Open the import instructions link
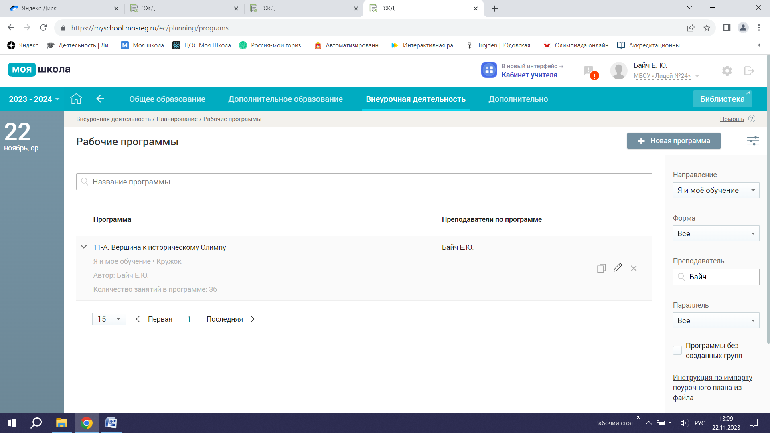 [x=712, y=388]
